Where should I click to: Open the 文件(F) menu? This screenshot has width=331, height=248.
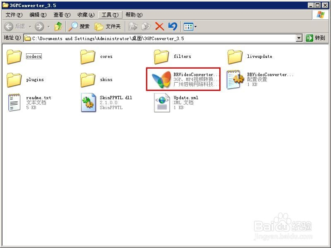click(14, 15)
